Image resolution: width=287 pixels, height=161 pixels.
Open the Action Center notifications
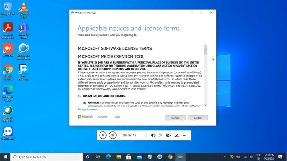280,157
